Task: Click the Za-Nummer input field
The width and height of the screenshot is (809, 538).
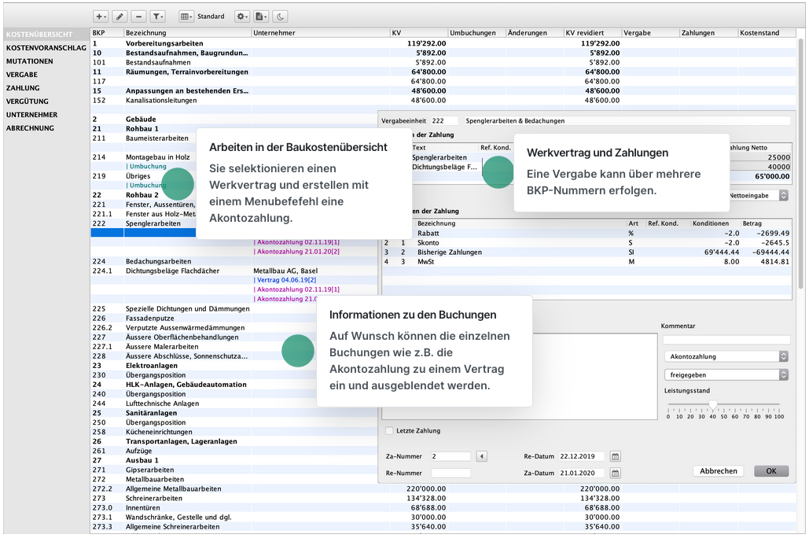Action: [450, 456]
